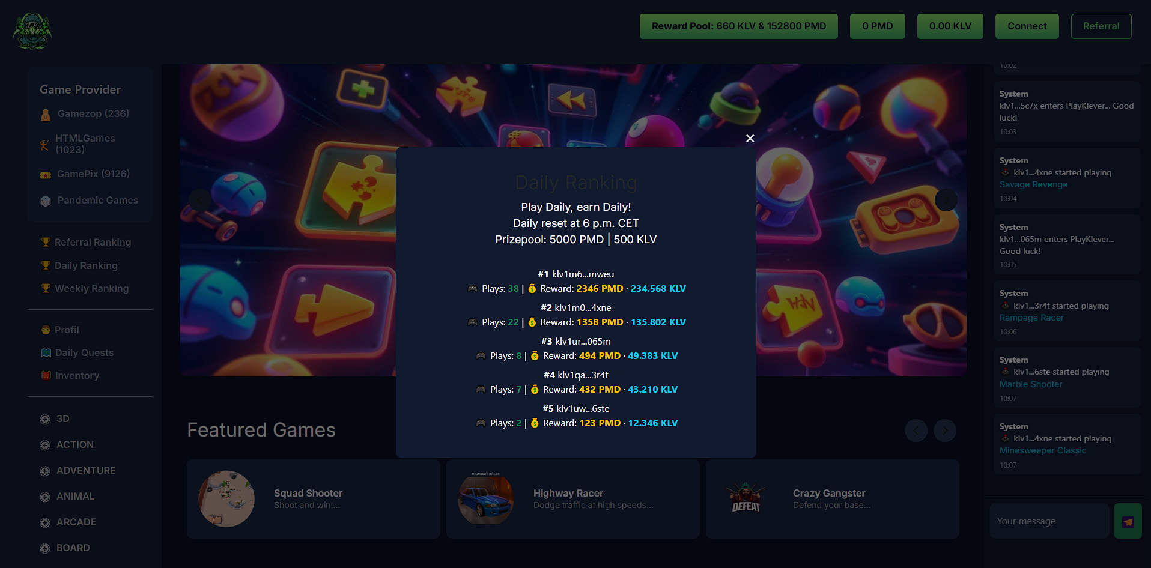Open the Squad Shooter game thumbnail

[226, 499]
